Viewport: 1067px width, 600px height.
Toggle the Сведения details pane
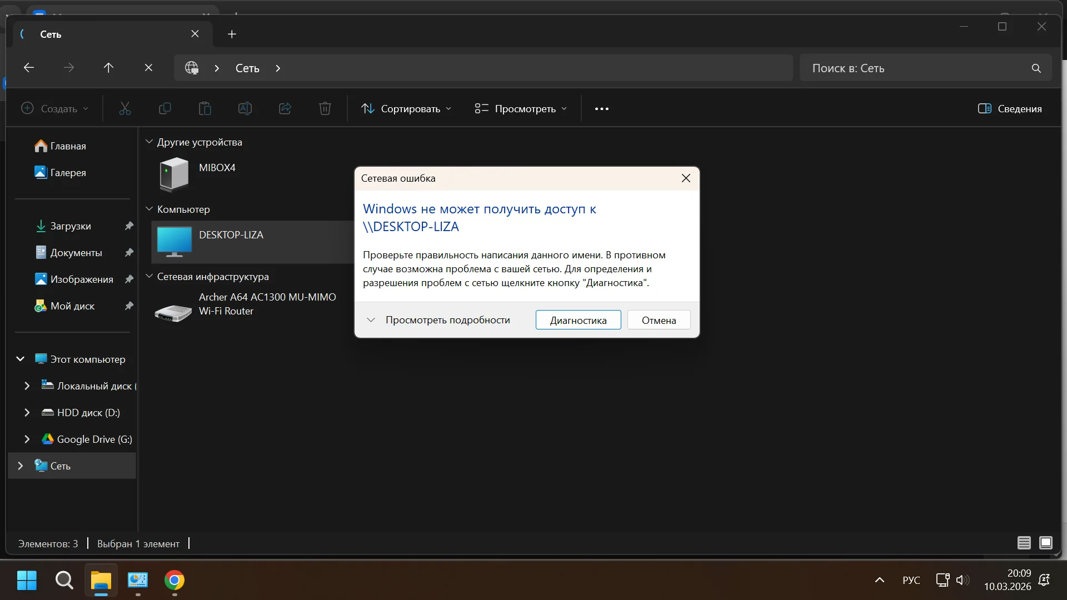[x=1010, y=109]
